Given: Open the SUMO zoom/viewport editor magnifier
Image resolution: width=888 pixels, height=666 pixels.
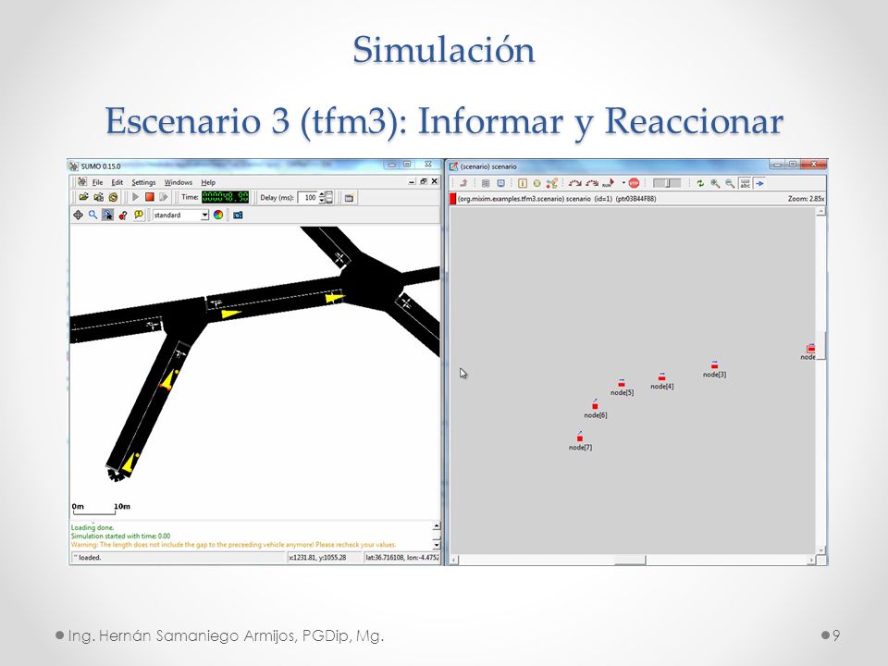Looking at the screenshot, I should tap(92, 216).
